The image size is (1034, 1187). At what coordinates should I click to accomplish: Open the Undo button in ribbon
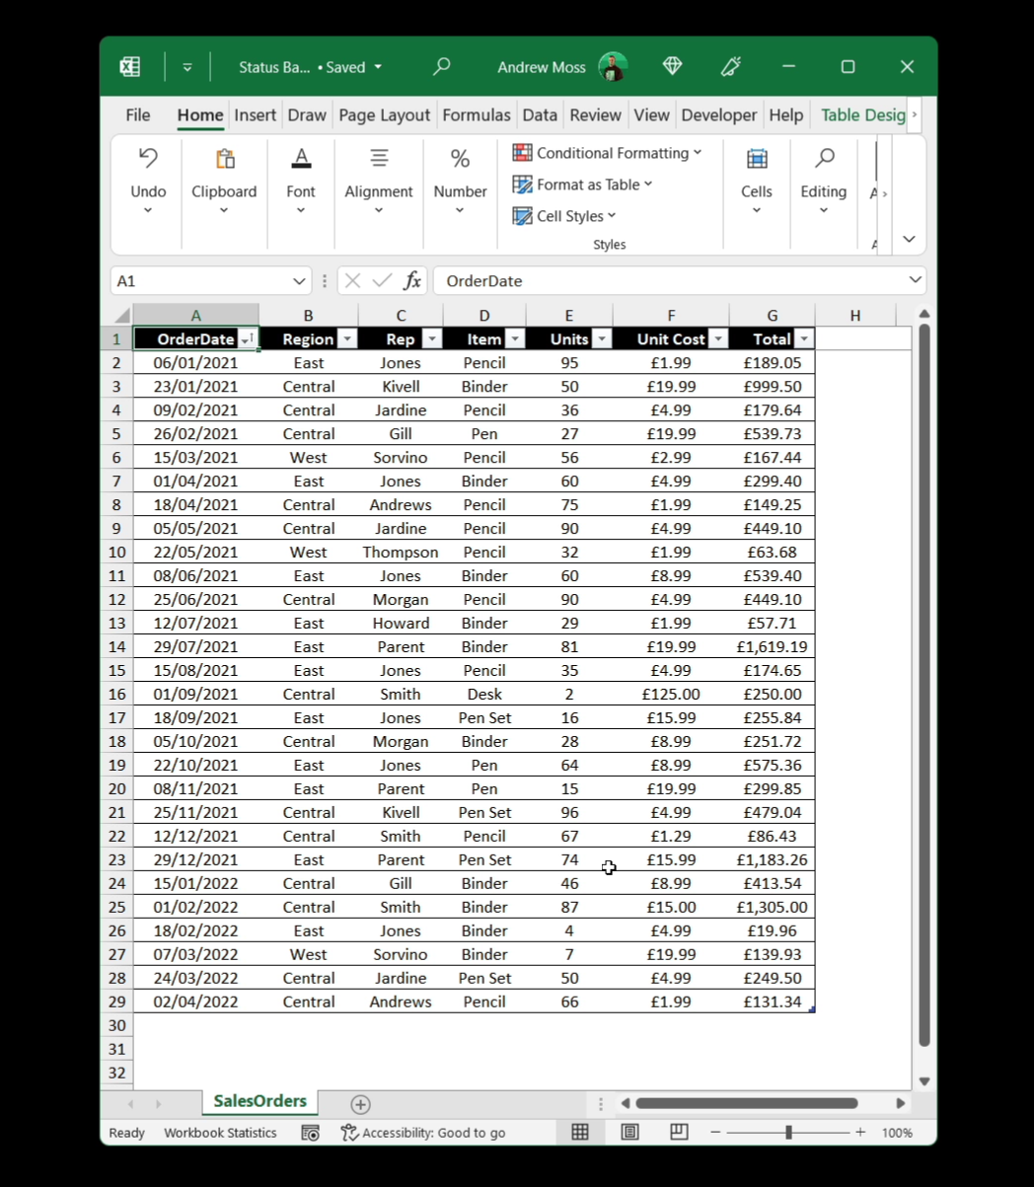point(148,159)
